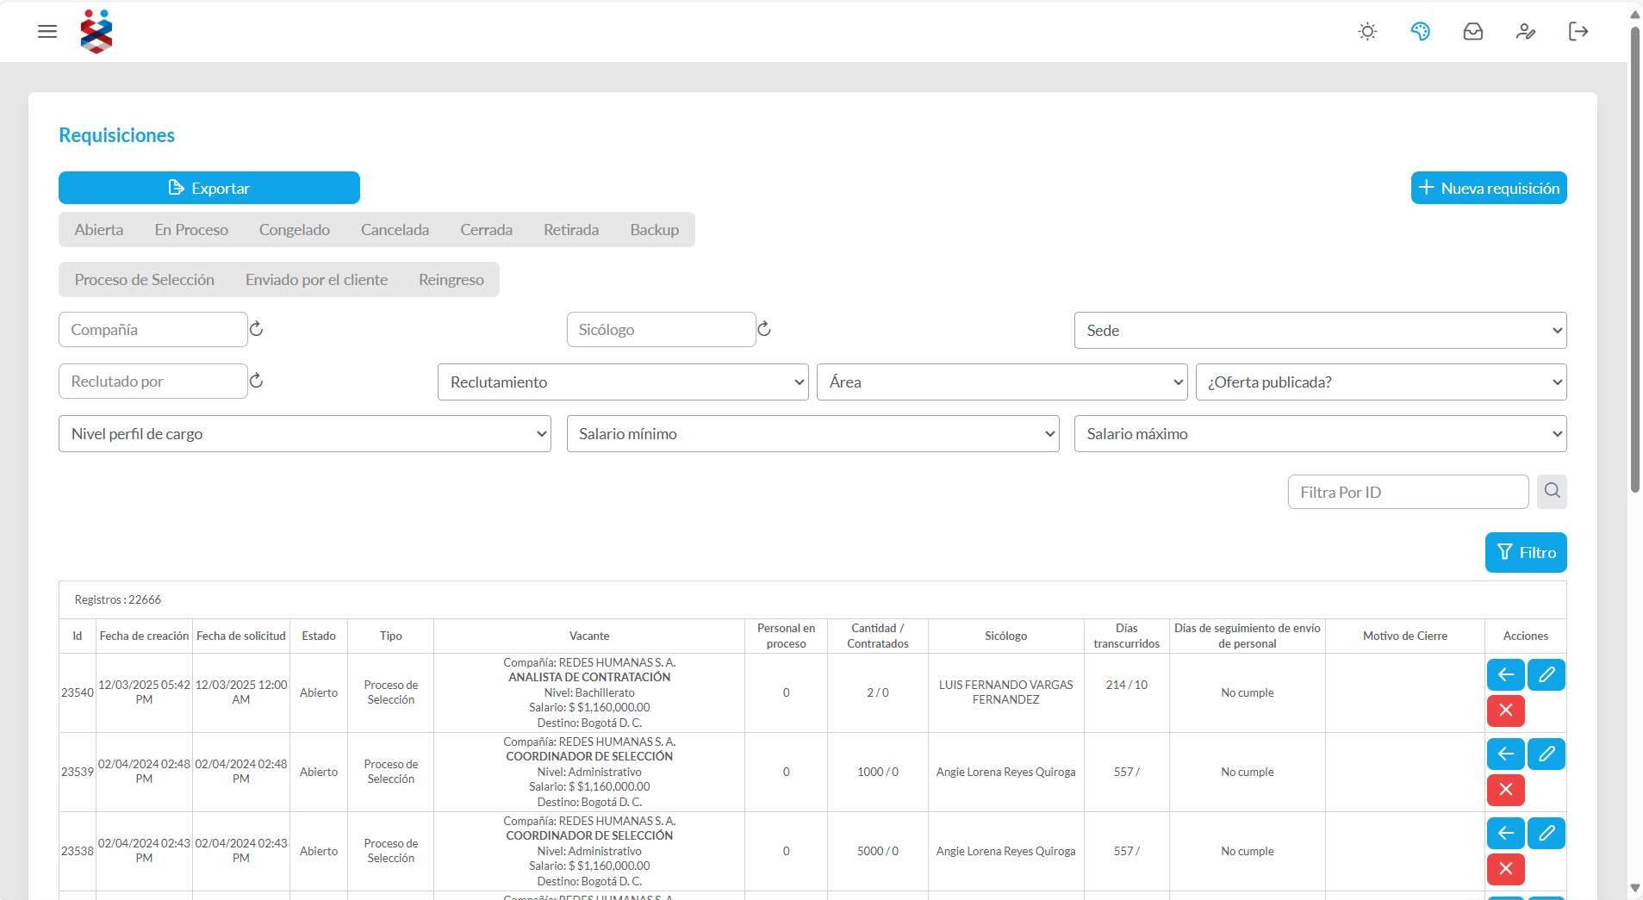Click back arrow for requisition 23538
This screenshot has height=900, width=1643.
(x=1505, y=833)
